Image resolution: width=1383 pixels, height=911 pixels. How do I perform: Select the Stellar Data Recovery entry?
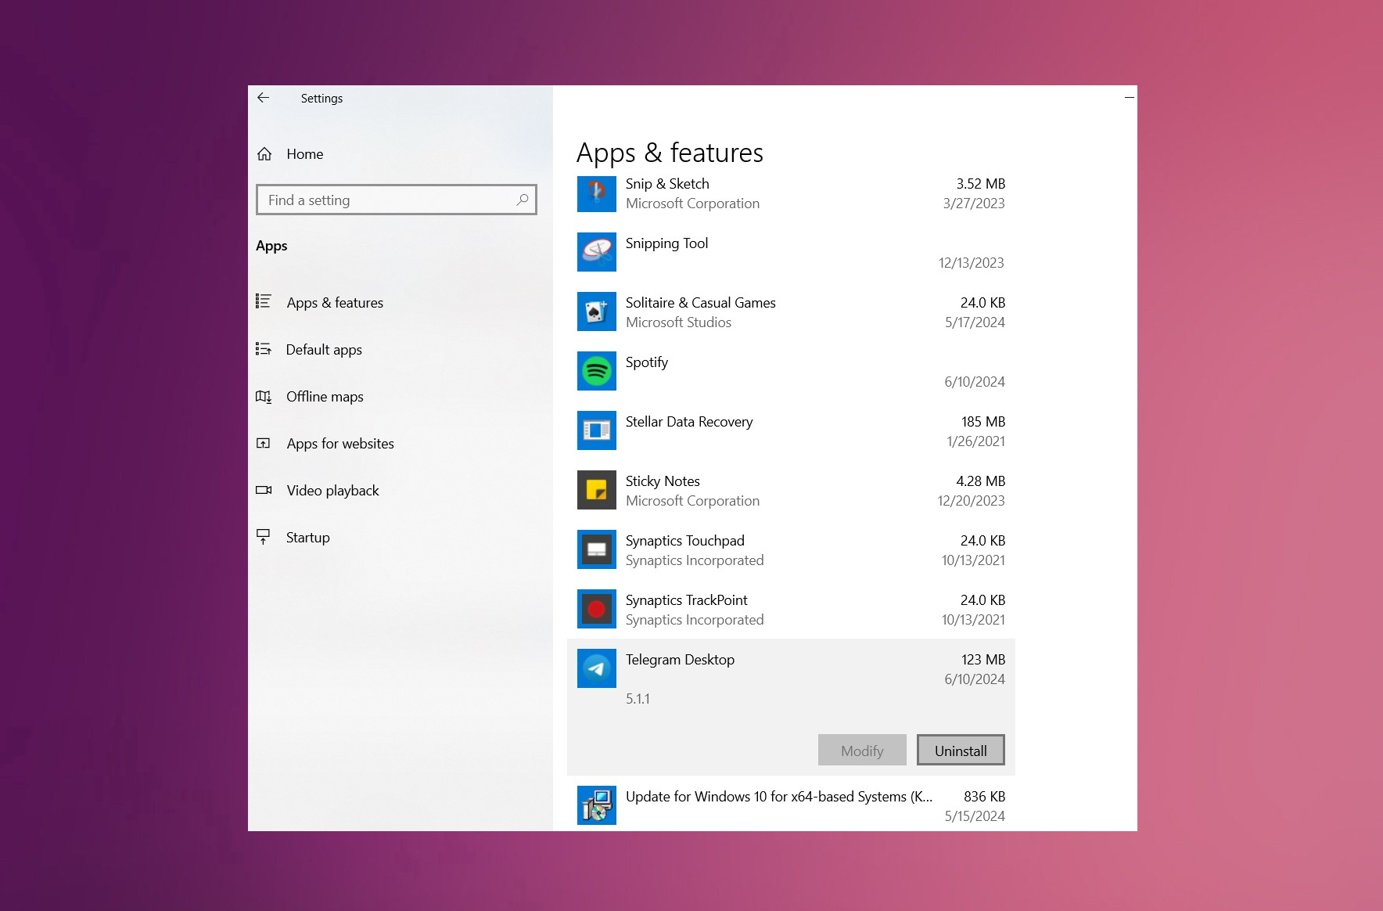coord(791,431)
